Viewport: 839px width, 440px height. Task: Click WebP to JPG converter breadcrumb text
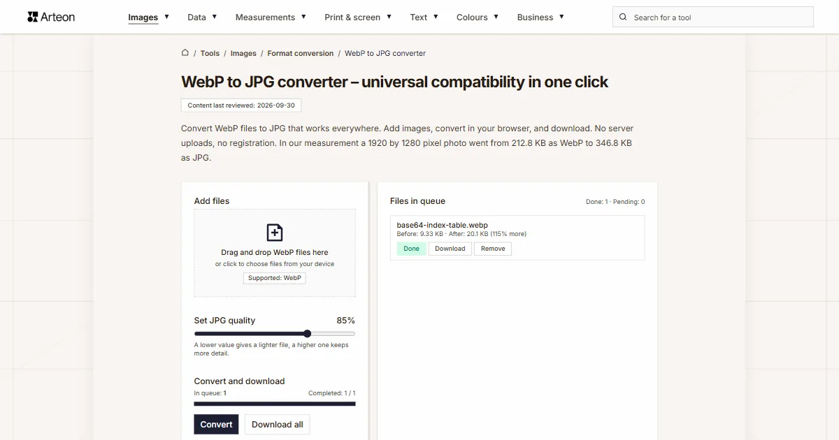385,53
